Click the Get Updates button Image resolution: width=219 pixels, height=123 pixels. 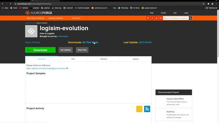pyautogui.click(x=66, y=50)
